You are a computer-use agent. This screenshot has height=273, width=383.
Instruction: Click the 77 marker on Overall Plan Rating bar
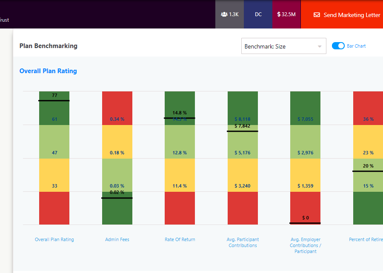pyautogui.click(x=54, y=100)
